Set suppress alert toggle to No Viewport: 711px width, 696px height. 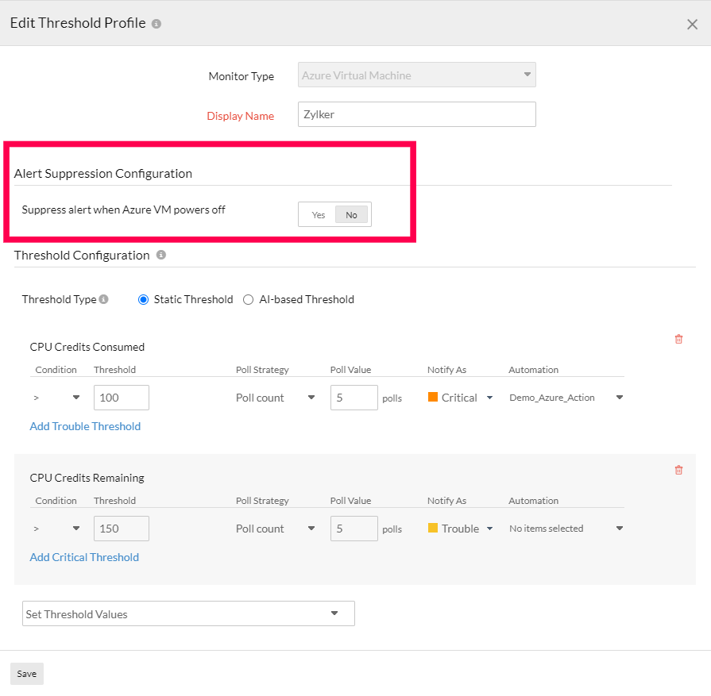[x=351, y=215]
